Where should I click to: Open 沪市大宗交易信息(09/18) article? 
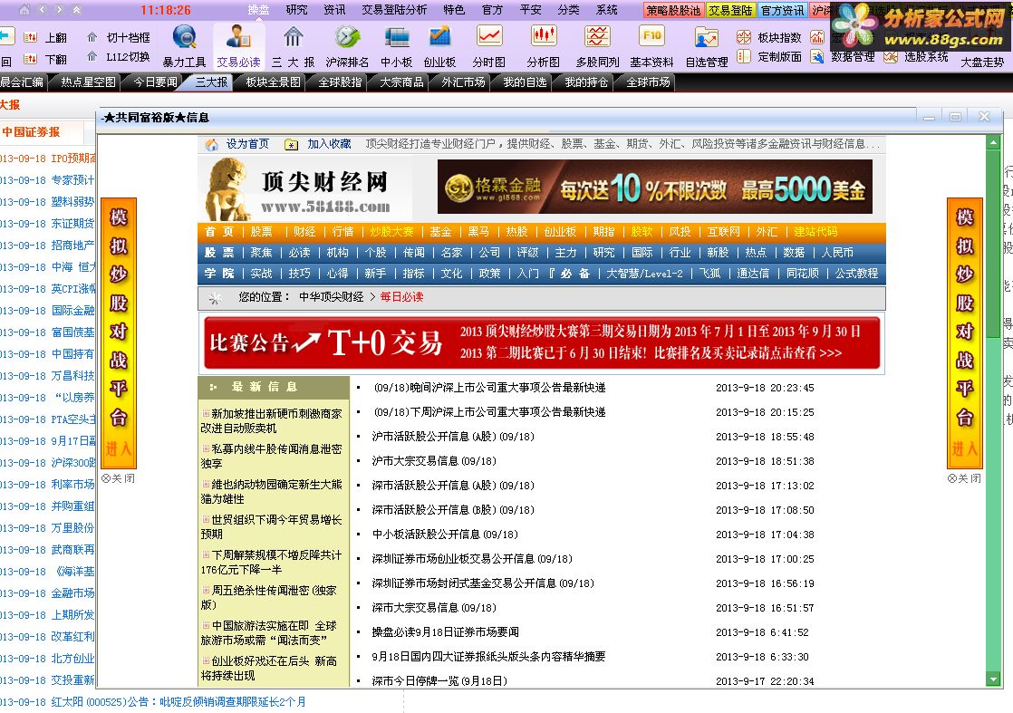[x=433, y=461]
